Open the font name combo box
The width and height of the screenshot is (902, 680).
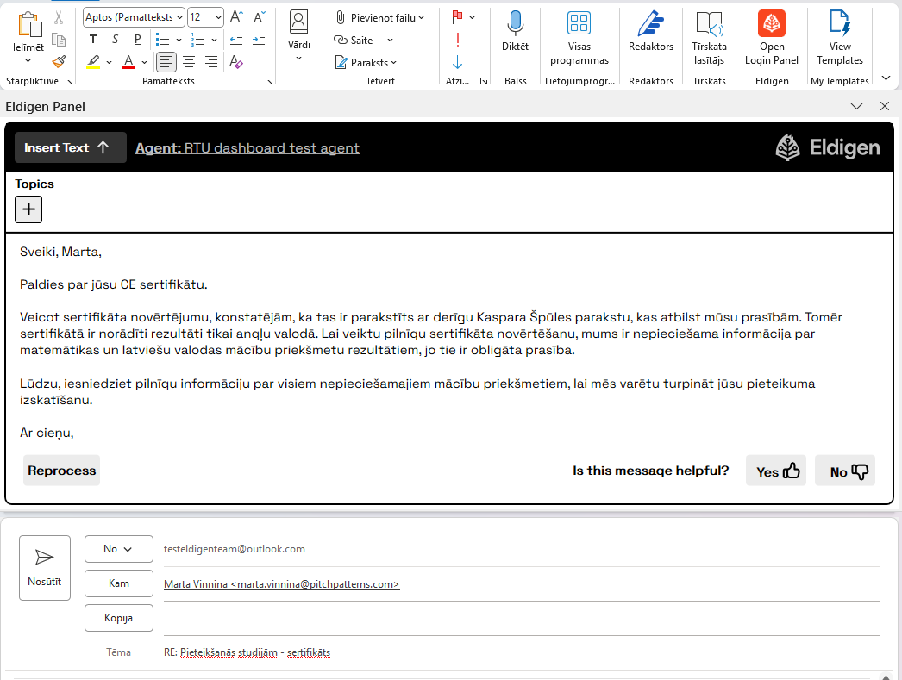(x=134, y=17)
